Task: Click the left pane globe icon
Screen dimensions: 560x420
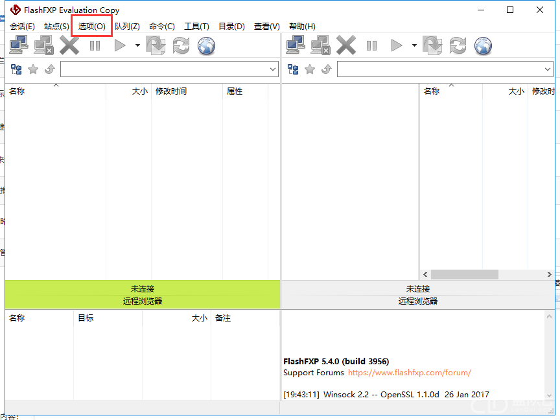Action: [x=206, y=46]
